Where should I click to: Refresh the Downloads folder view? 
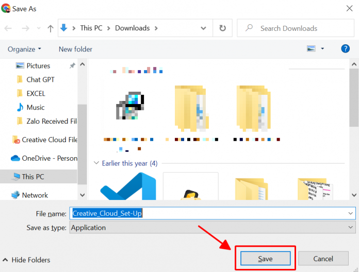222,28
